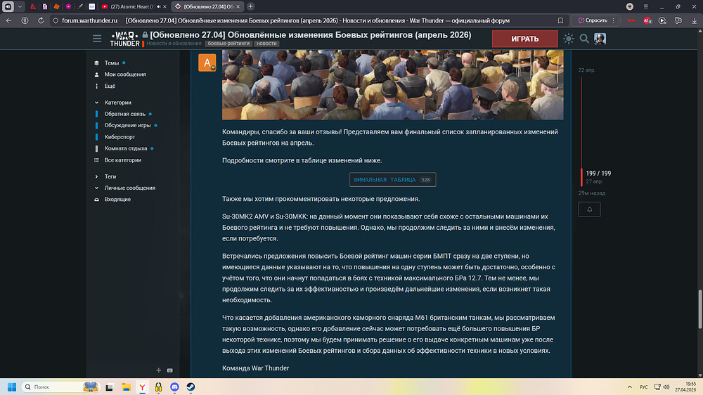Viewport: 703px width, 395px height.
Task: Open the Киберспорт category
Action: (120, 137)
